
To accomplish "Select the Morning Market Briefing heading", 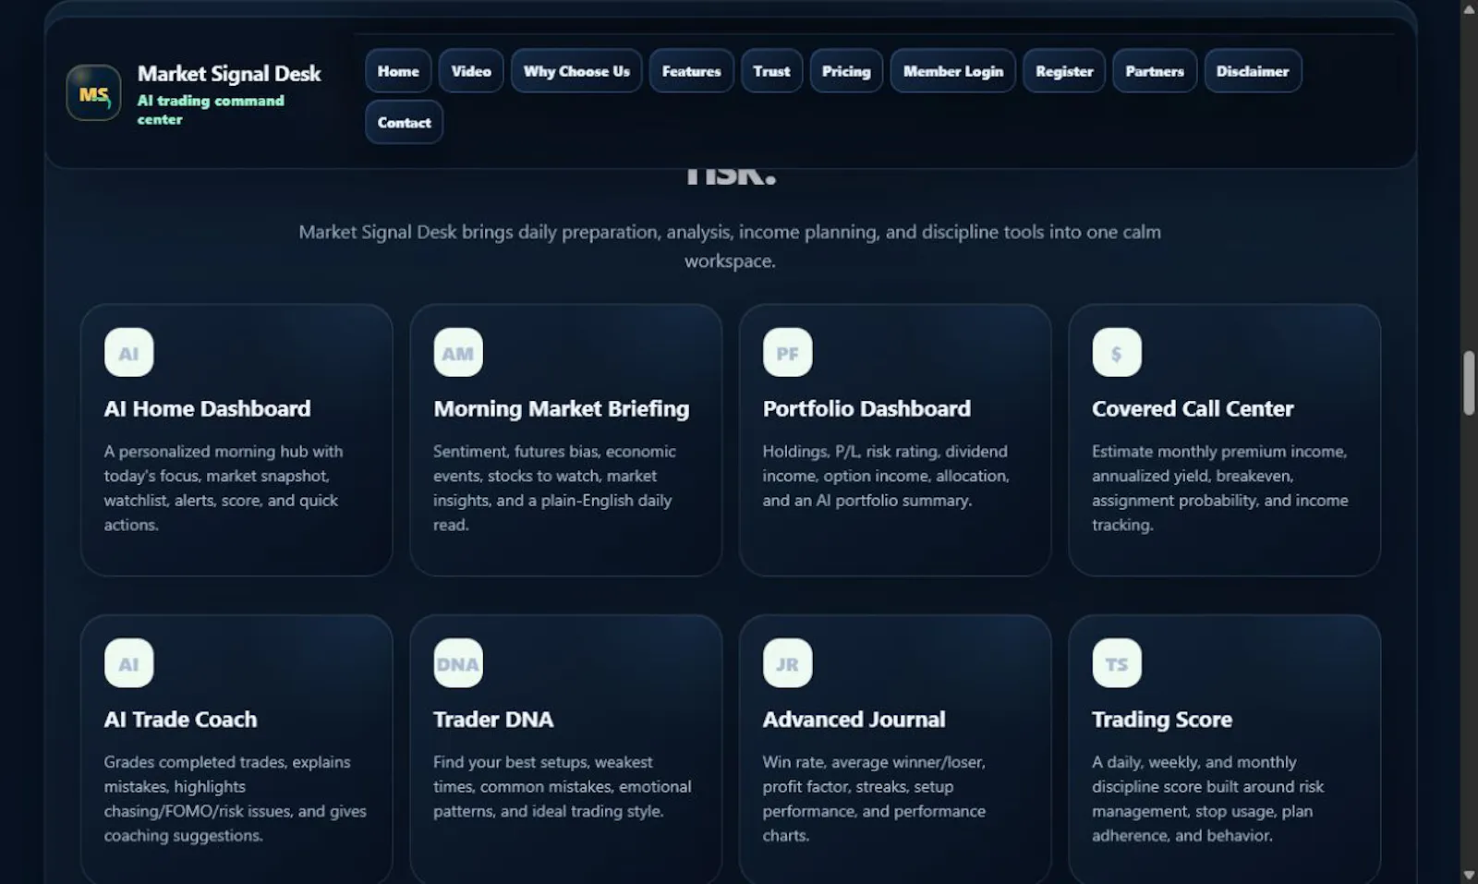I will click(562, 408).
